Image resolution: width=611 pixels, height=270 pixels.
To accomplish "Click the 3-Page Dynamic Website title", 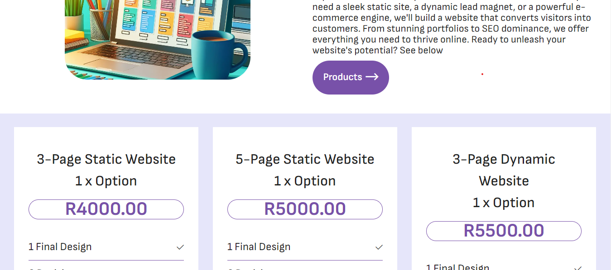I will [504, 170].
